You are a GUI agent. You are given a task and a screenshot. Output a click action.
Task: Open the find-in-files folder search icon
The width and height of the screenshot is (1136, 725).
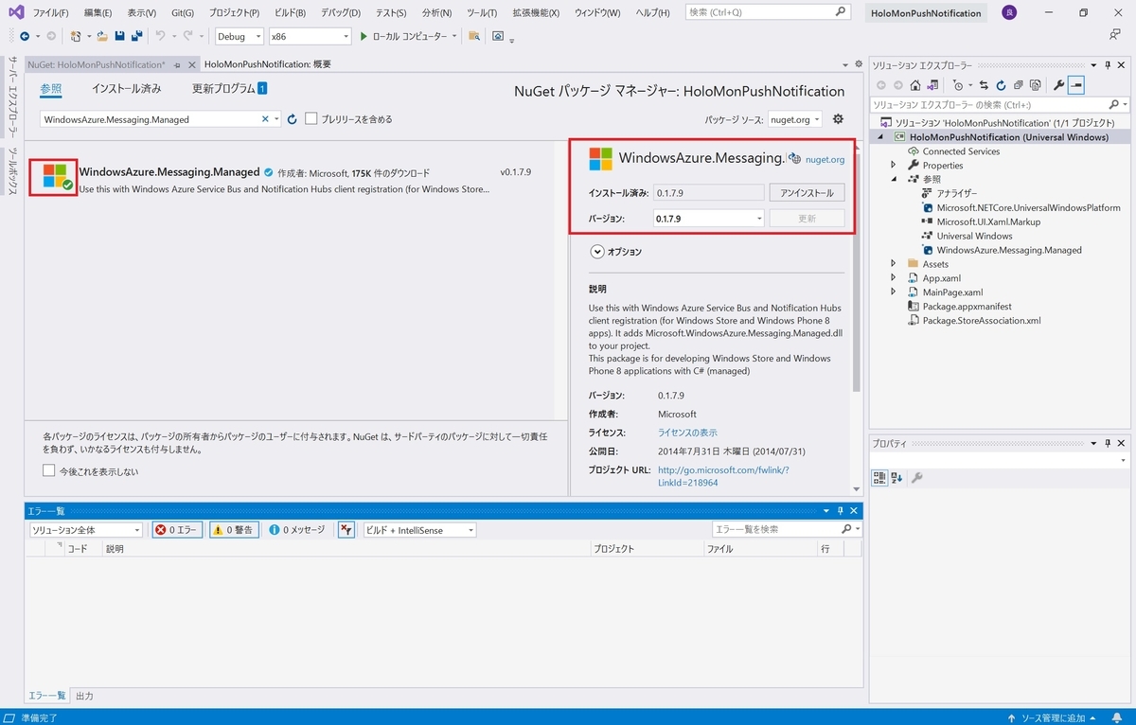click(472, 36)
